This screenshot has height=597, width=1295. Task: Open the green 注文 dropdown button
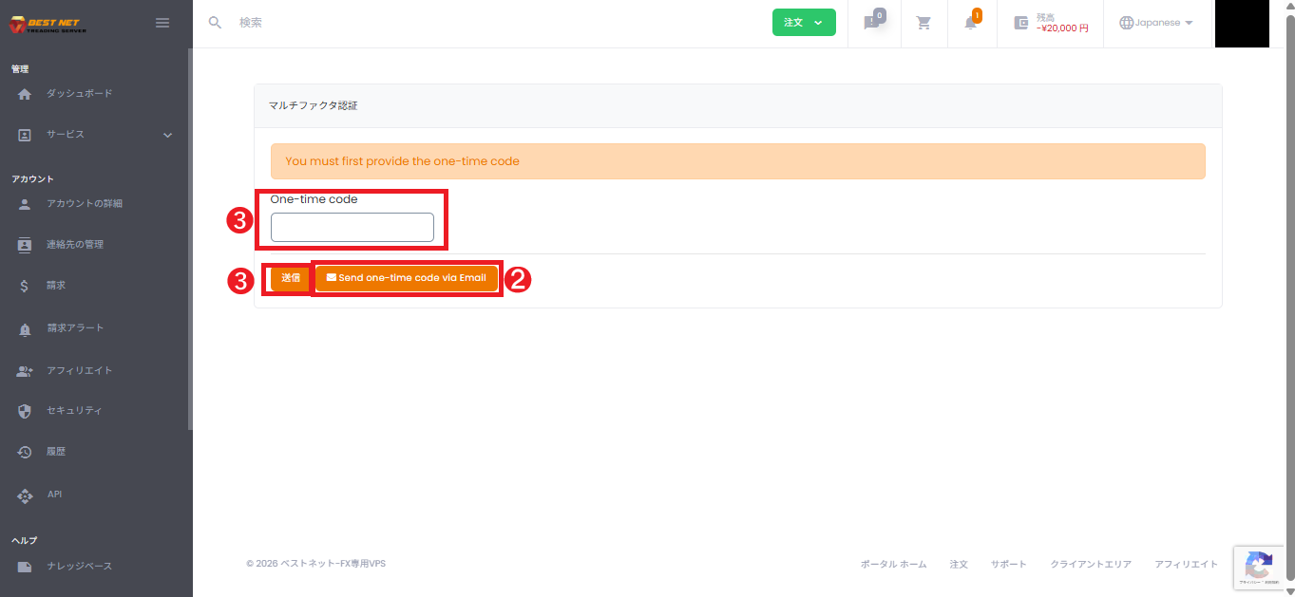tap(803, 23)
